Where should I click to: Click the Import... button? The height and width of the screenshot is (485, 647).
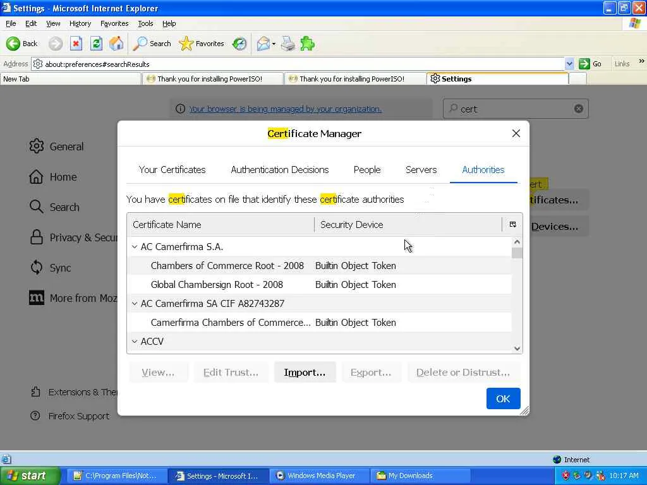[305, 372]
